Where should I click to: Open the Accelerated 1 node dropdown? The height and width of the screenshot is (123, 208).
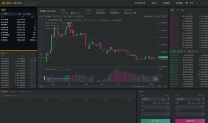tap(31, 4)
